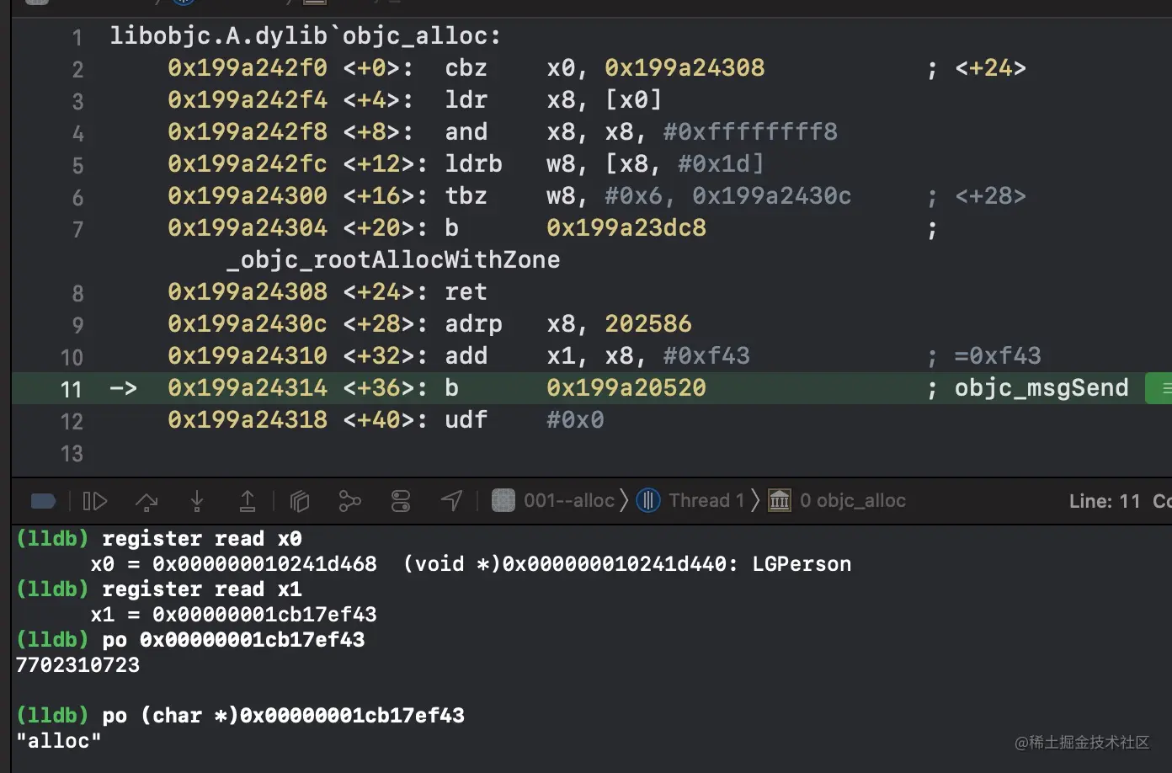1172x773 pixels.
Task: Click the ldr mnemonic on line 3
Action: pyautogui.click(x=466, y=100)
